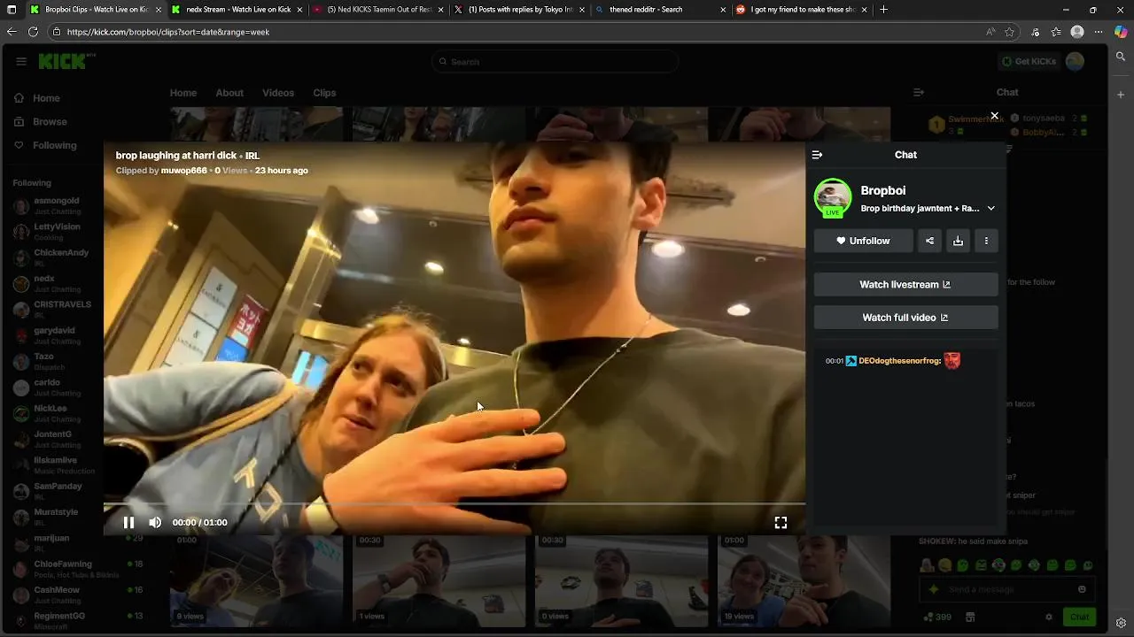Open the Kick user avatar menu
1134x637 pixels.
tap(1075, 61)
